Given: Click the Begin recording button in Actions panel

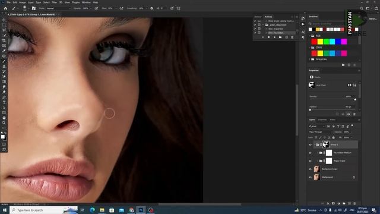Looking at the screenshot, I should tap(268, 37).
